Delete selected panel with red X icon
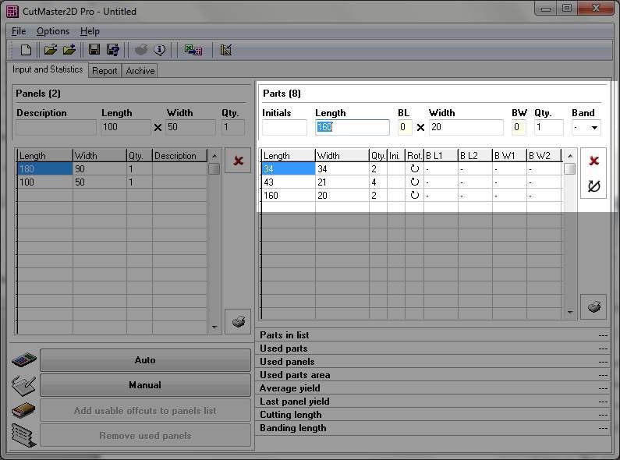Screen dimensions: 620x460 point(238,161)
